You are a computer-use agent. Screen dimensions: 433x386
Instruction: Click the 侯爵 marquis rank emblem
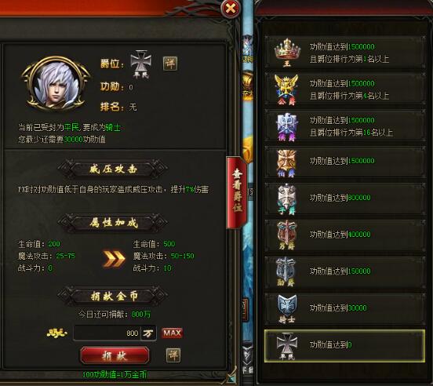coord(287,126)
